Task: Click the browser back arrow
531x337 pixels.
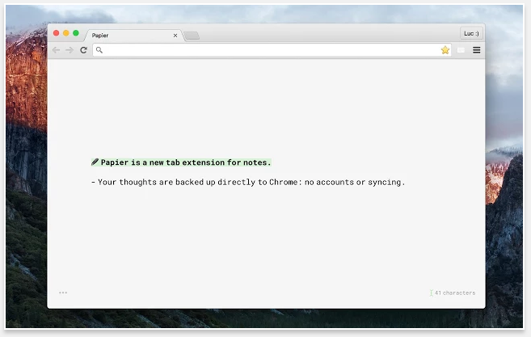Action: pos(56,50)
